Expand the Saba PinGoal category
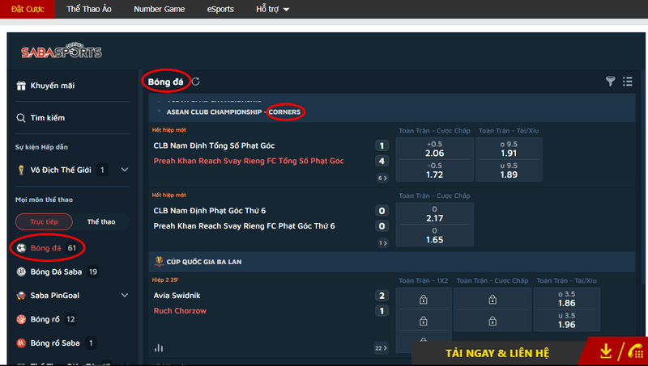Image resolution: width=648 pixels, height=366 pixels. point(124,296)
